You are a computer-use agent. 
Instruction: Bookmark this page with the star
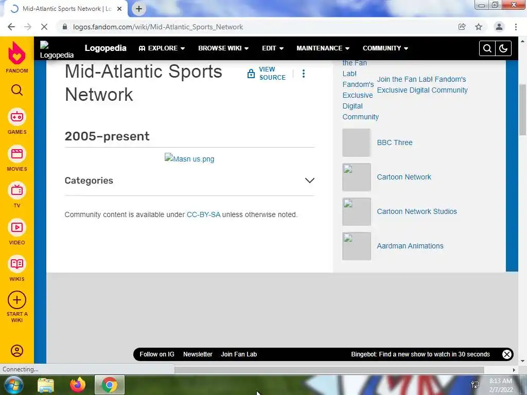[x=479, y=27]
